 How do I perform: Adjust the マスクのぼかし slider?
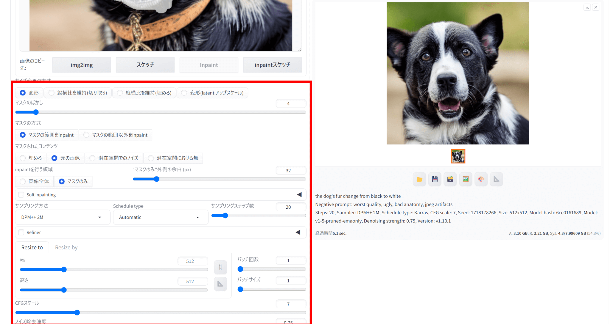161,112
